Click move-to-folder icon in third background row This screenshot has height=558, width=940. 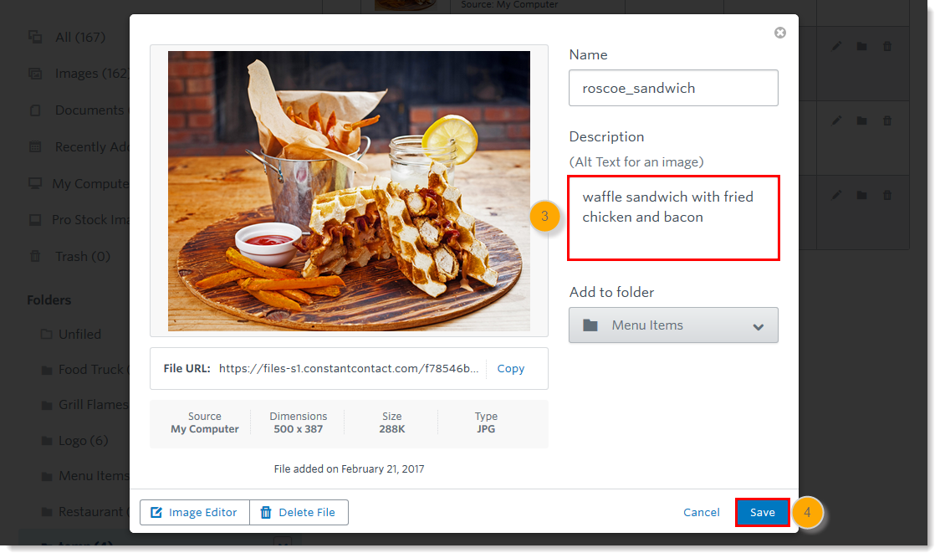pos(861,195)
